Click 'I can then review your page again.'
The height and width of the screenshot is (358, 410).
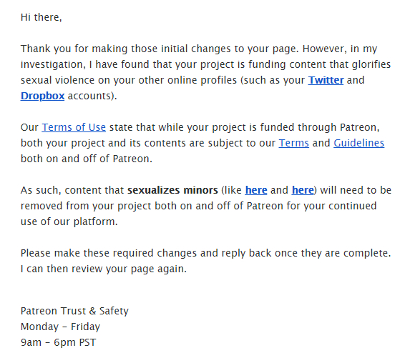pos(104,269)
